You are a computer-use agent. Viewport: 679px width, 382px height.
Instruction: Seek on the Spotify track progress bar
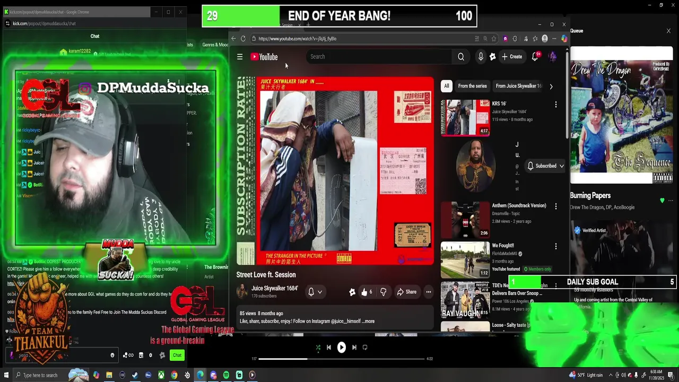tap(342, 359)
